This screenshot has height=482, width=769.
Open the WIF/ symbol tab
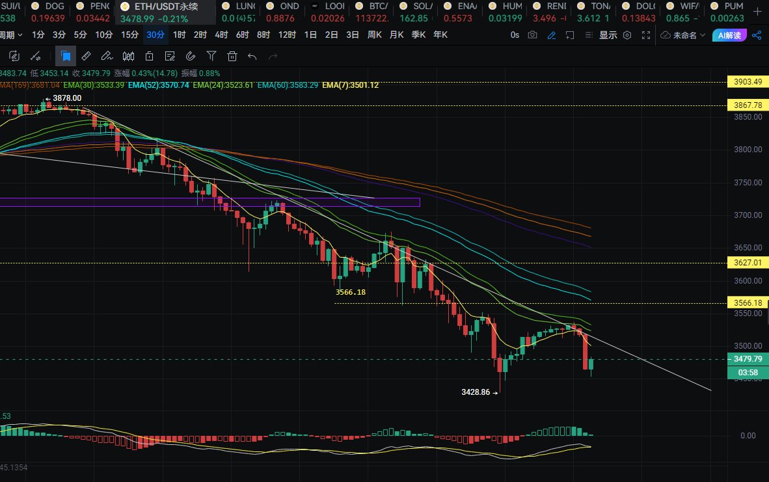point(683,12)
